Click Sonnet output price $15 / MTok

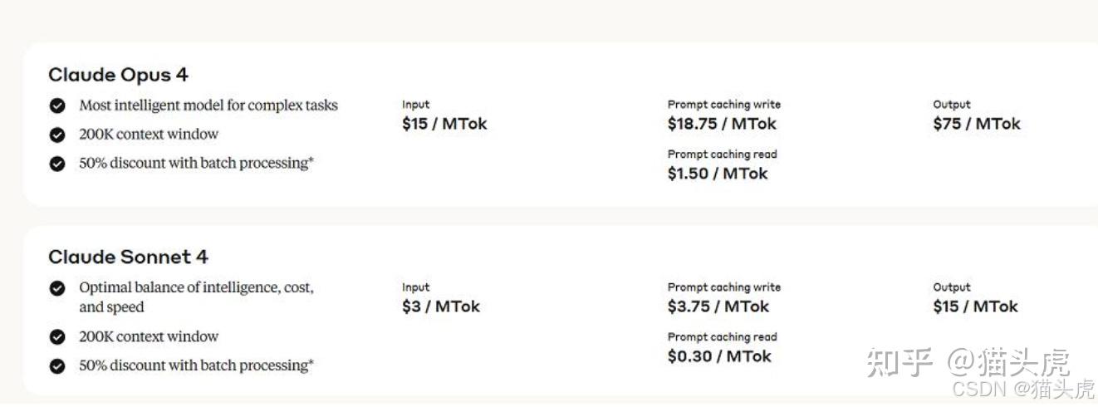(975, 306)
